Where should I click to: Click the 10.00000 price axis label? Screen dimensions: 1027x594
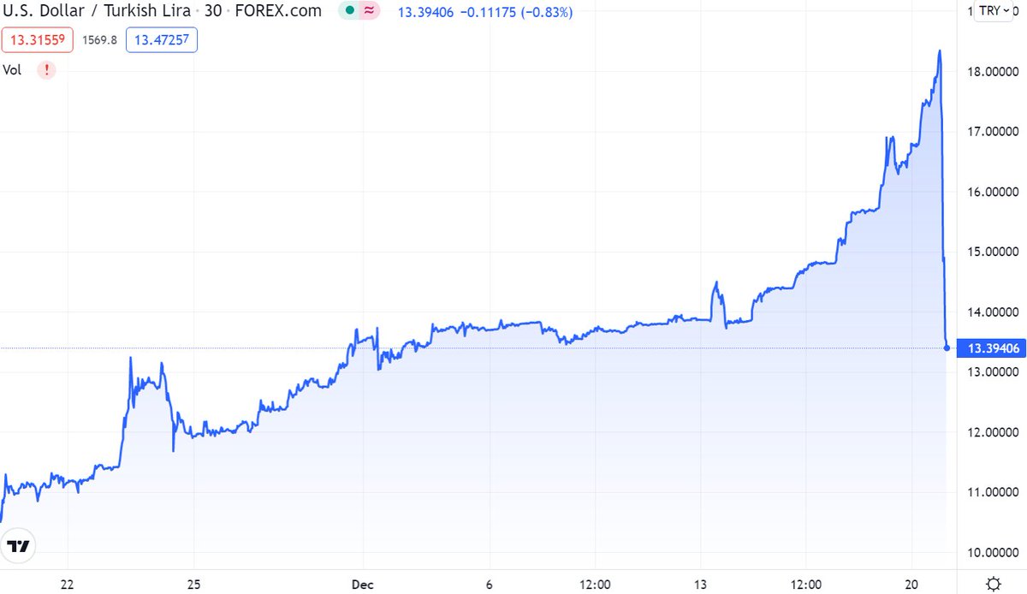[x=992, y=553]
